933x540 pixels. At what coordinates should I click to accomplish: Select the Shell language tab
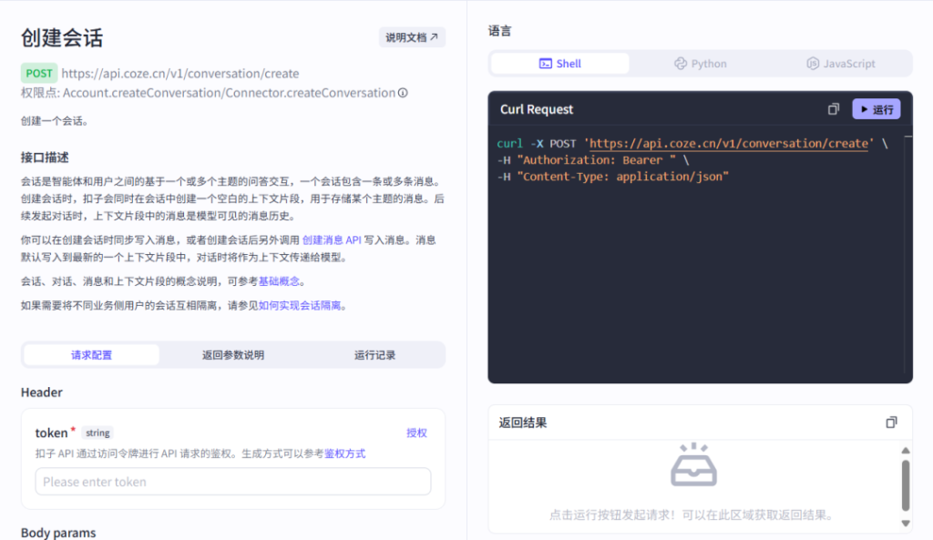point(559,63)
